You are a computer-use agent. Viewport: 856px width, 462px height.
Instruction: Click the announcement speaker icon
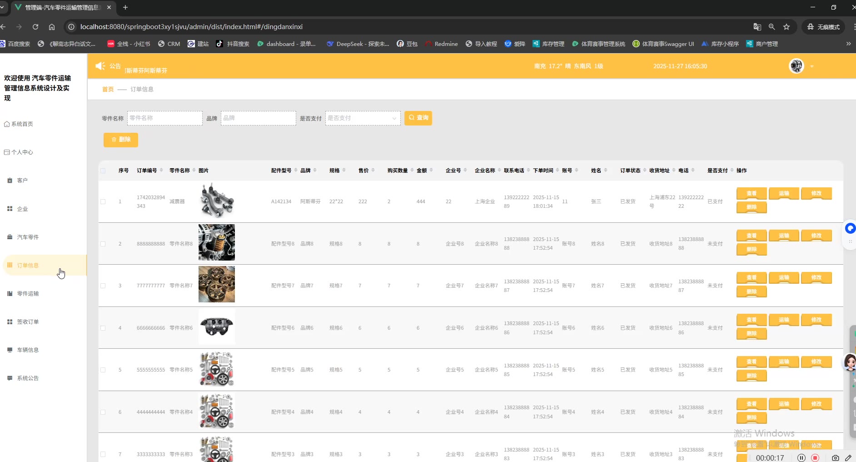click(100, 66)
